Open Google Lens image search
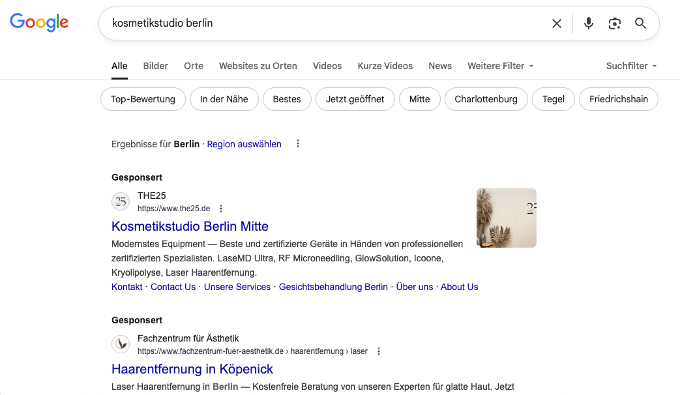 (x=615, y=23)
